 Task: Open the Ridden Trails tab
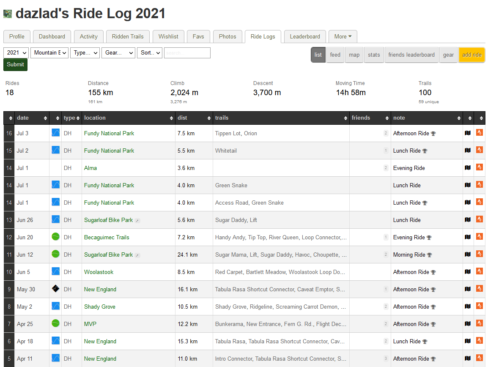click(128, 36)
